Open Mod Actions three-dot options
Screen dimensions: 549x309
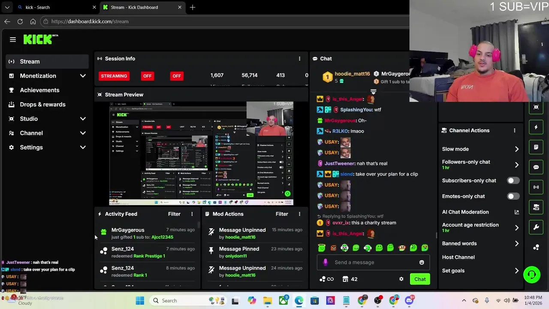[x=299, y=214]
